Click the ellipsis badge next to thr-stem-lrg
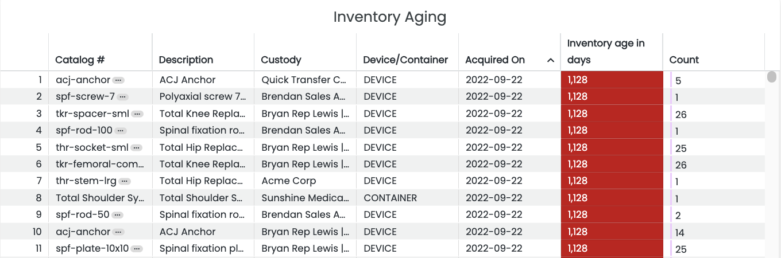 (x=124, y=181)
